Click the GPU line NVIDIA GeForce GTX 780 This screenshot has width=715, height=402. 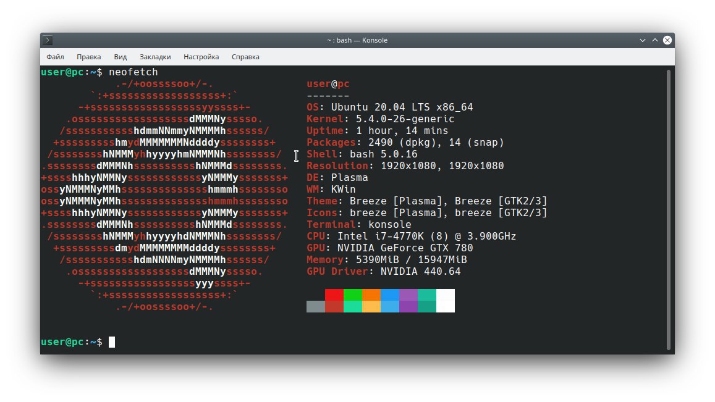coord(390,248)
